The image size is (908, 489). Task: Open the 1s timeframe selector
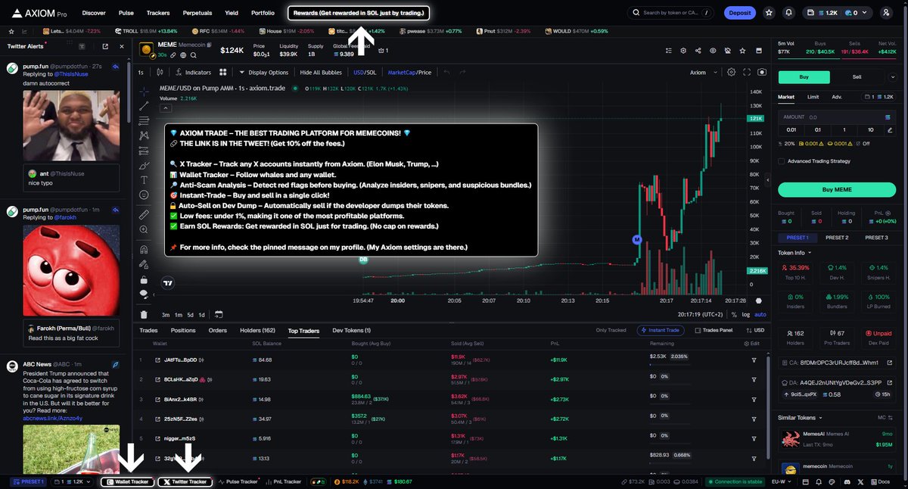point(141,73)
